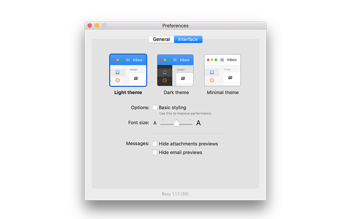Check the Hide email previews option

click(155, 152)
